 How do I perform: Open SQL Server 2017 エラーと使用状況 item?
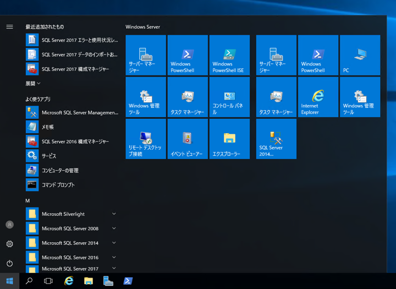(72, 40)
